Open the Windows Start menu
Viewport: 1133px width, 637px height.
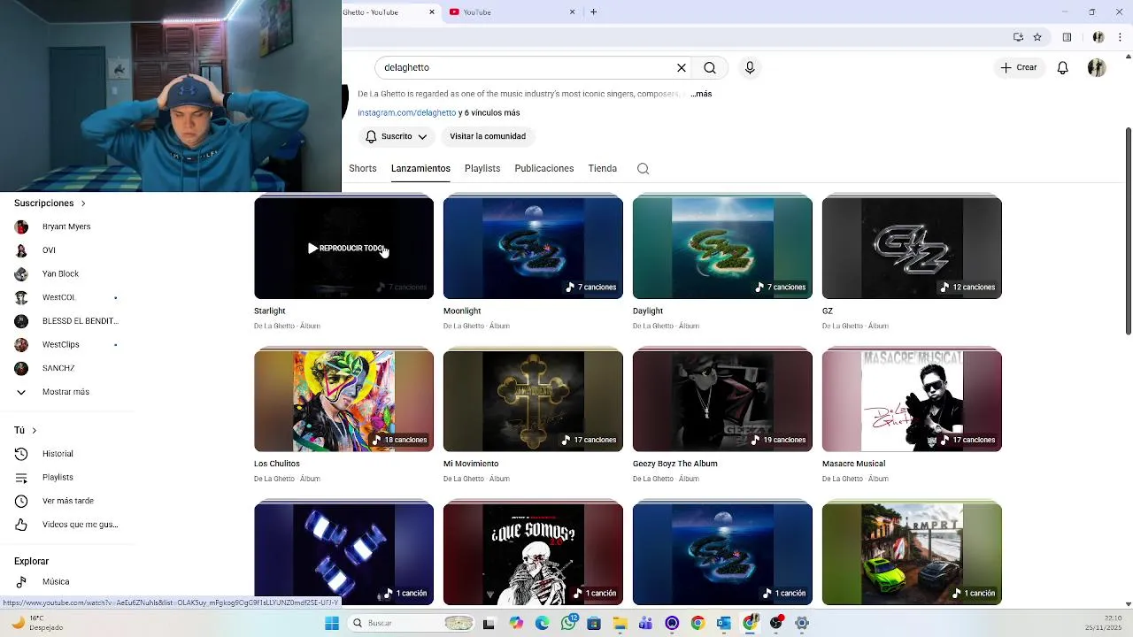coord(332,623)
